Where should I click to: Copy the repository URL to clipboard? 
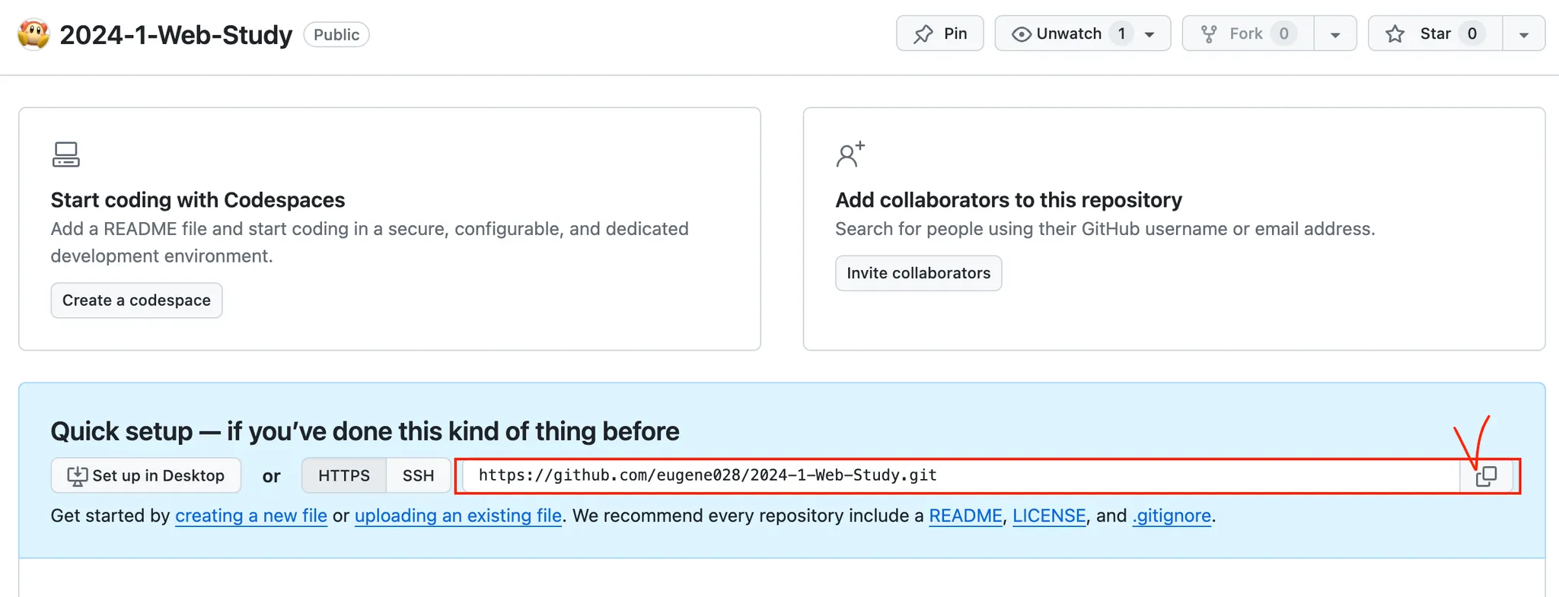click(x=1486, y=476)
